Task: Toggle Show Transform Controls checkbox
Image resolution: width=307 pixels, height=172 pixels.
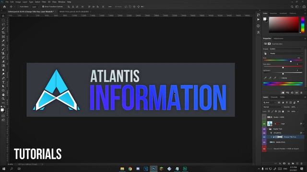Action: 43,7
